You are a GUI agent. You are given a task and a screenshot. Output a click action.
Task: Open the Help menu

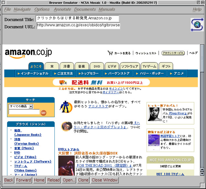tap(197, 9)
